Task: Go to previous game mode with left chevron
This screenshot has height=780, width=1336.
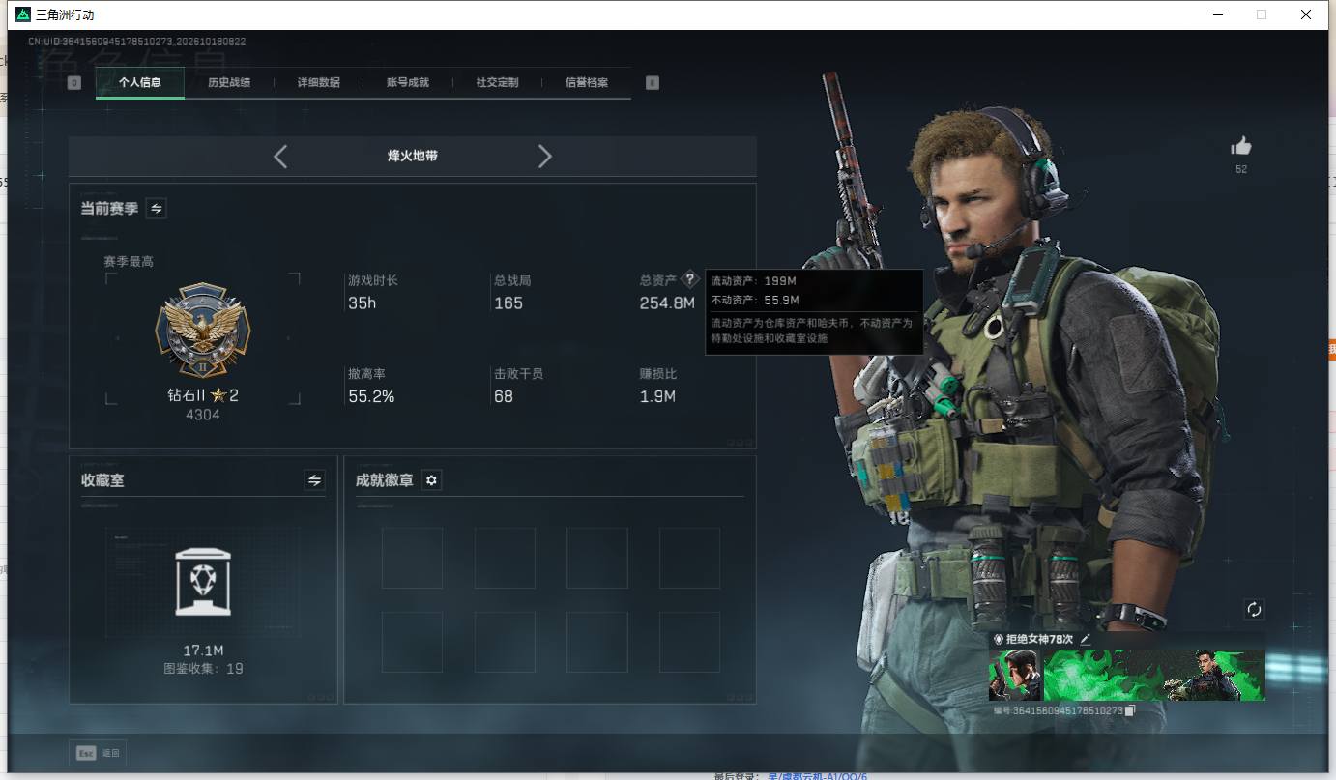Action: point(280,157)
